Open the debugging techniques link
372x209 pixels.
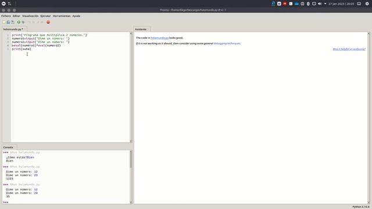click(x=227, y=44)
